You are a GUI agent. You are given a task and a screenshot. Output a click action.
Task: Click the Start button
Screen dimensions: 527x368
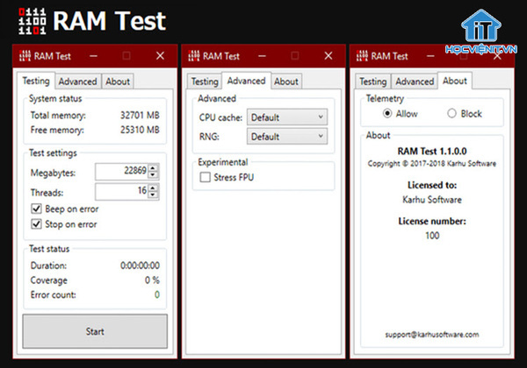(x=95, y=331)
